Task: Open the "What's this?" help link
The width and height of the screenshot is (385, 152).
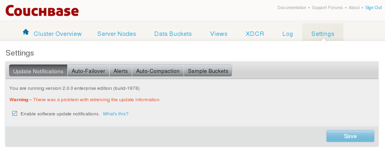Action: (x=116, y=114)
